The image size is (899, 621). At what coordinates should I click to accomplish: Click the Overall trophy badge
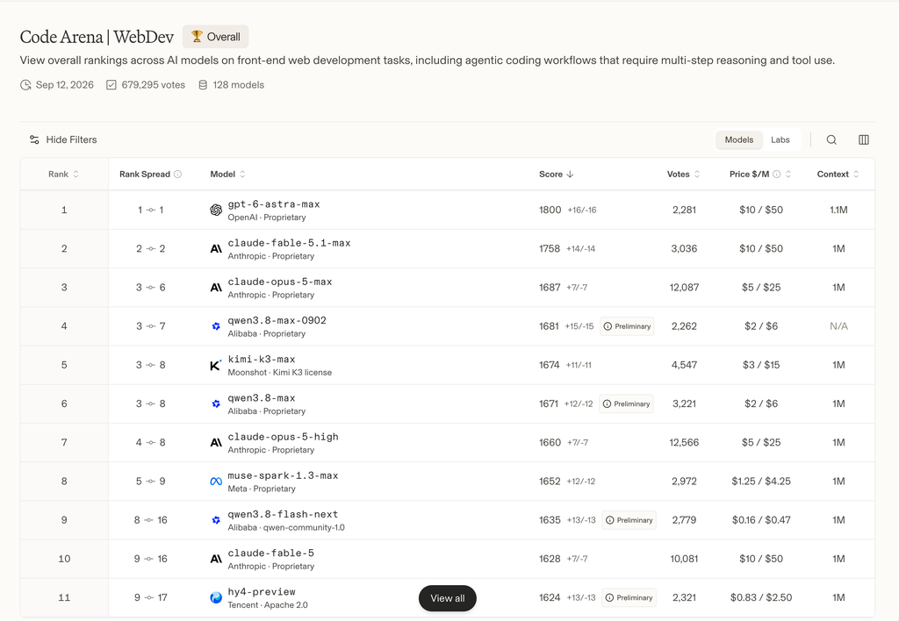pos(216,37)
